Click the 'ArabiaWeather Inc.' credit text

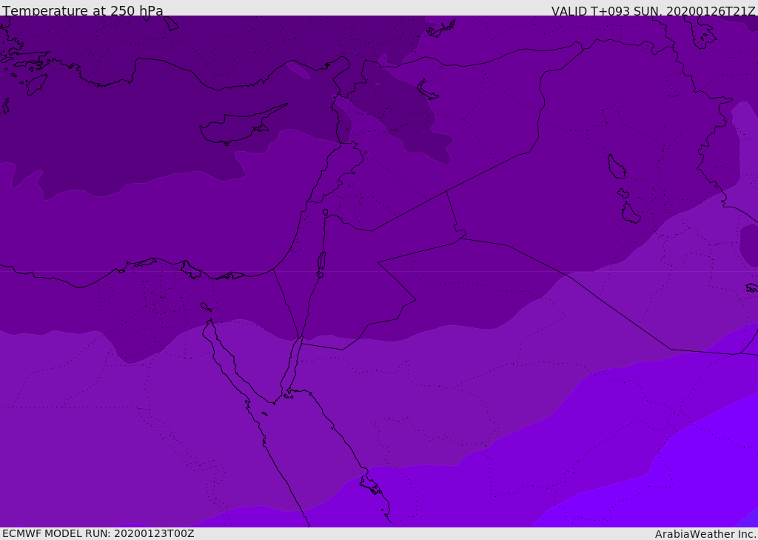point(705,534)
